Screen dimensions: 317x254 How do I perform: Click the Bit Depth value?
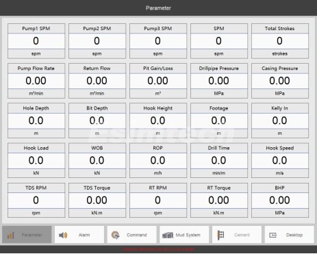(97, 120)
